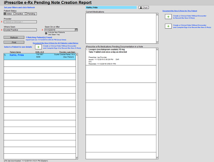Click the Seen On or After date field
The width and height of the screenshot is (214, 162).
point(60,30)
